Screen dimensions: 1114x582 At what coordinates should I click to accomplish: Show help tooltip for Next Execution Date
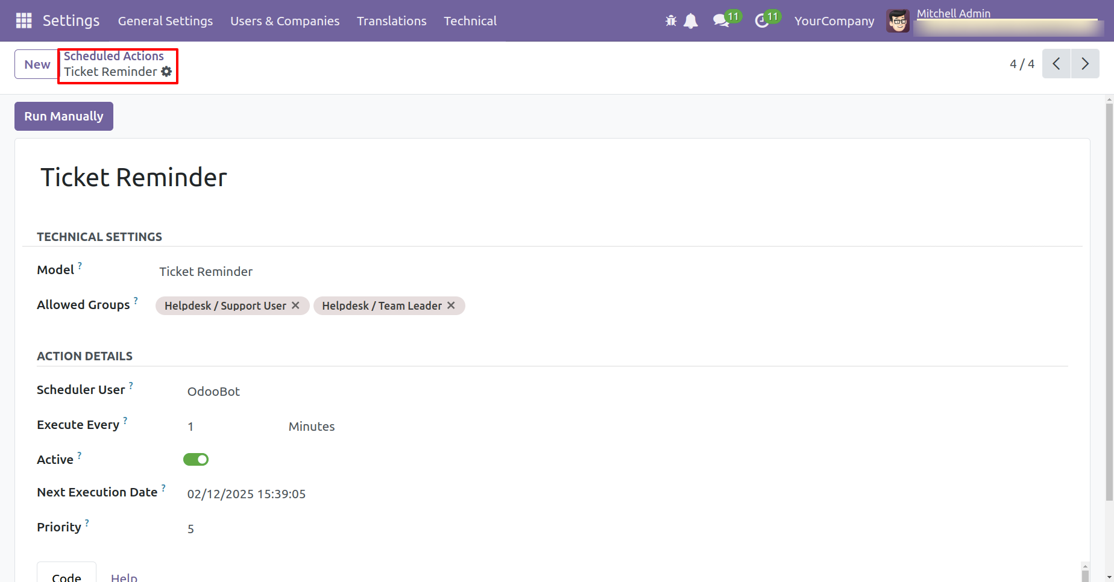coord(163,487)
